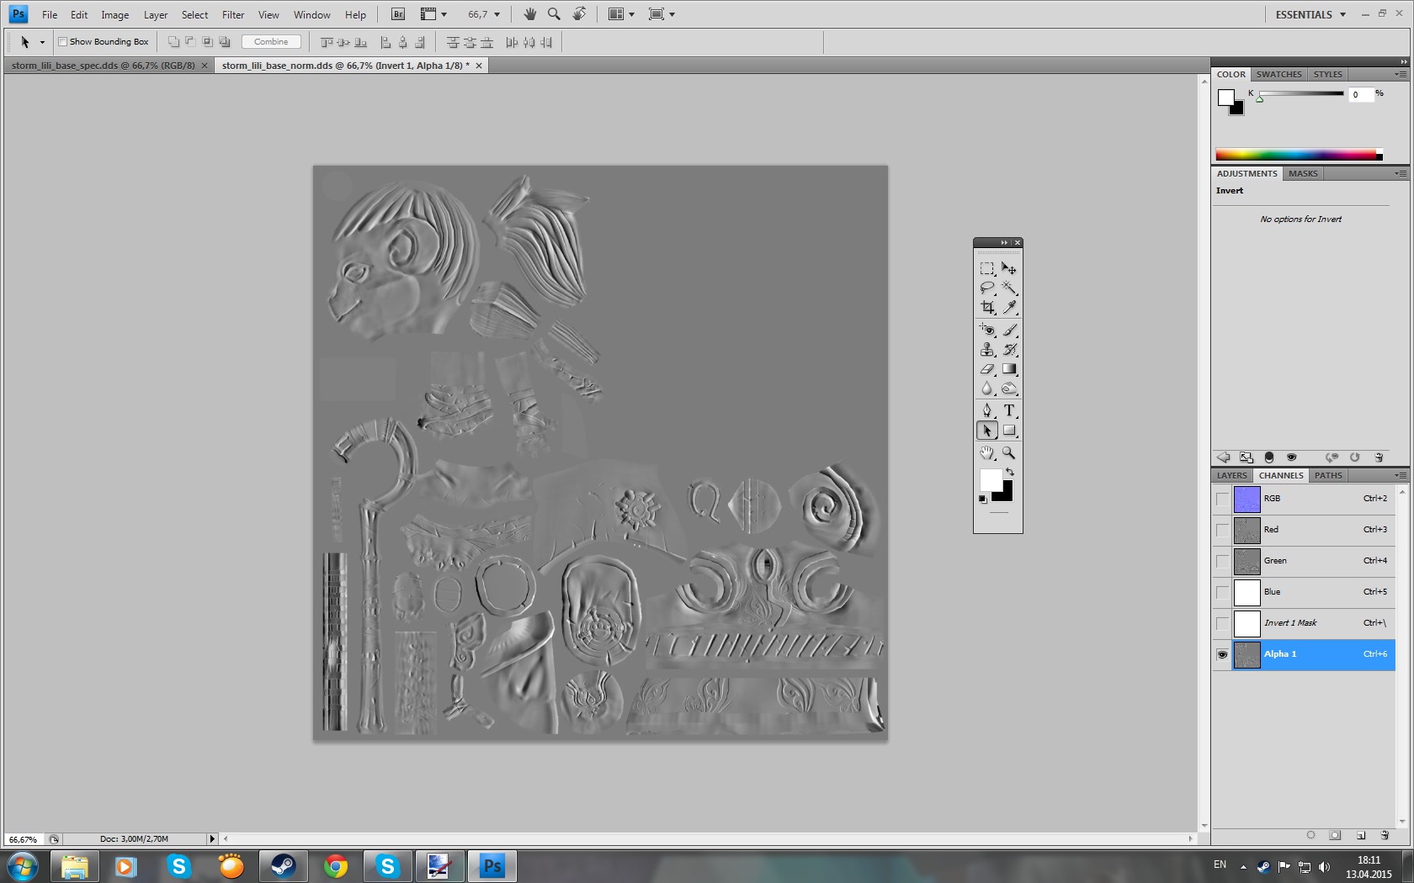Select the Gradient tool
The height and width of the screenshot is (883, 1414).
coord(1009,368)
